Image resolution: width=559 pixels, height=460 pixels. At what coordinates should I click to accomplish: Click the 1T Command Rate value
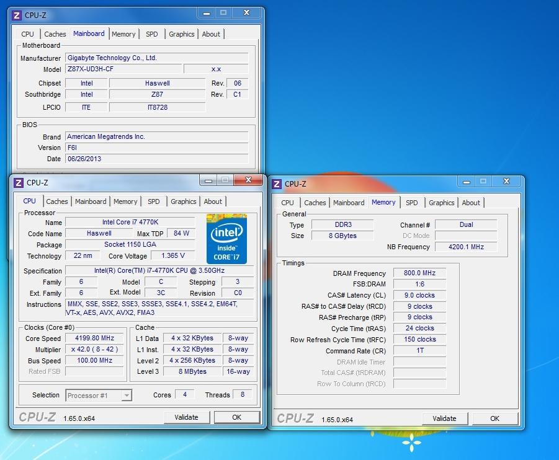tap(419, 350)
